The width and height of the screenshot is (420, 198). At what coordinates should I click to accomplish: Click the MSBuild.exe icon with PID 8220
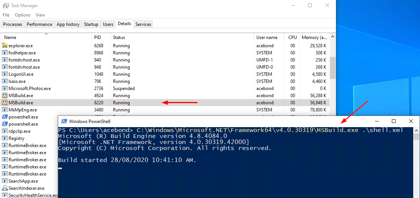point(5,102)
